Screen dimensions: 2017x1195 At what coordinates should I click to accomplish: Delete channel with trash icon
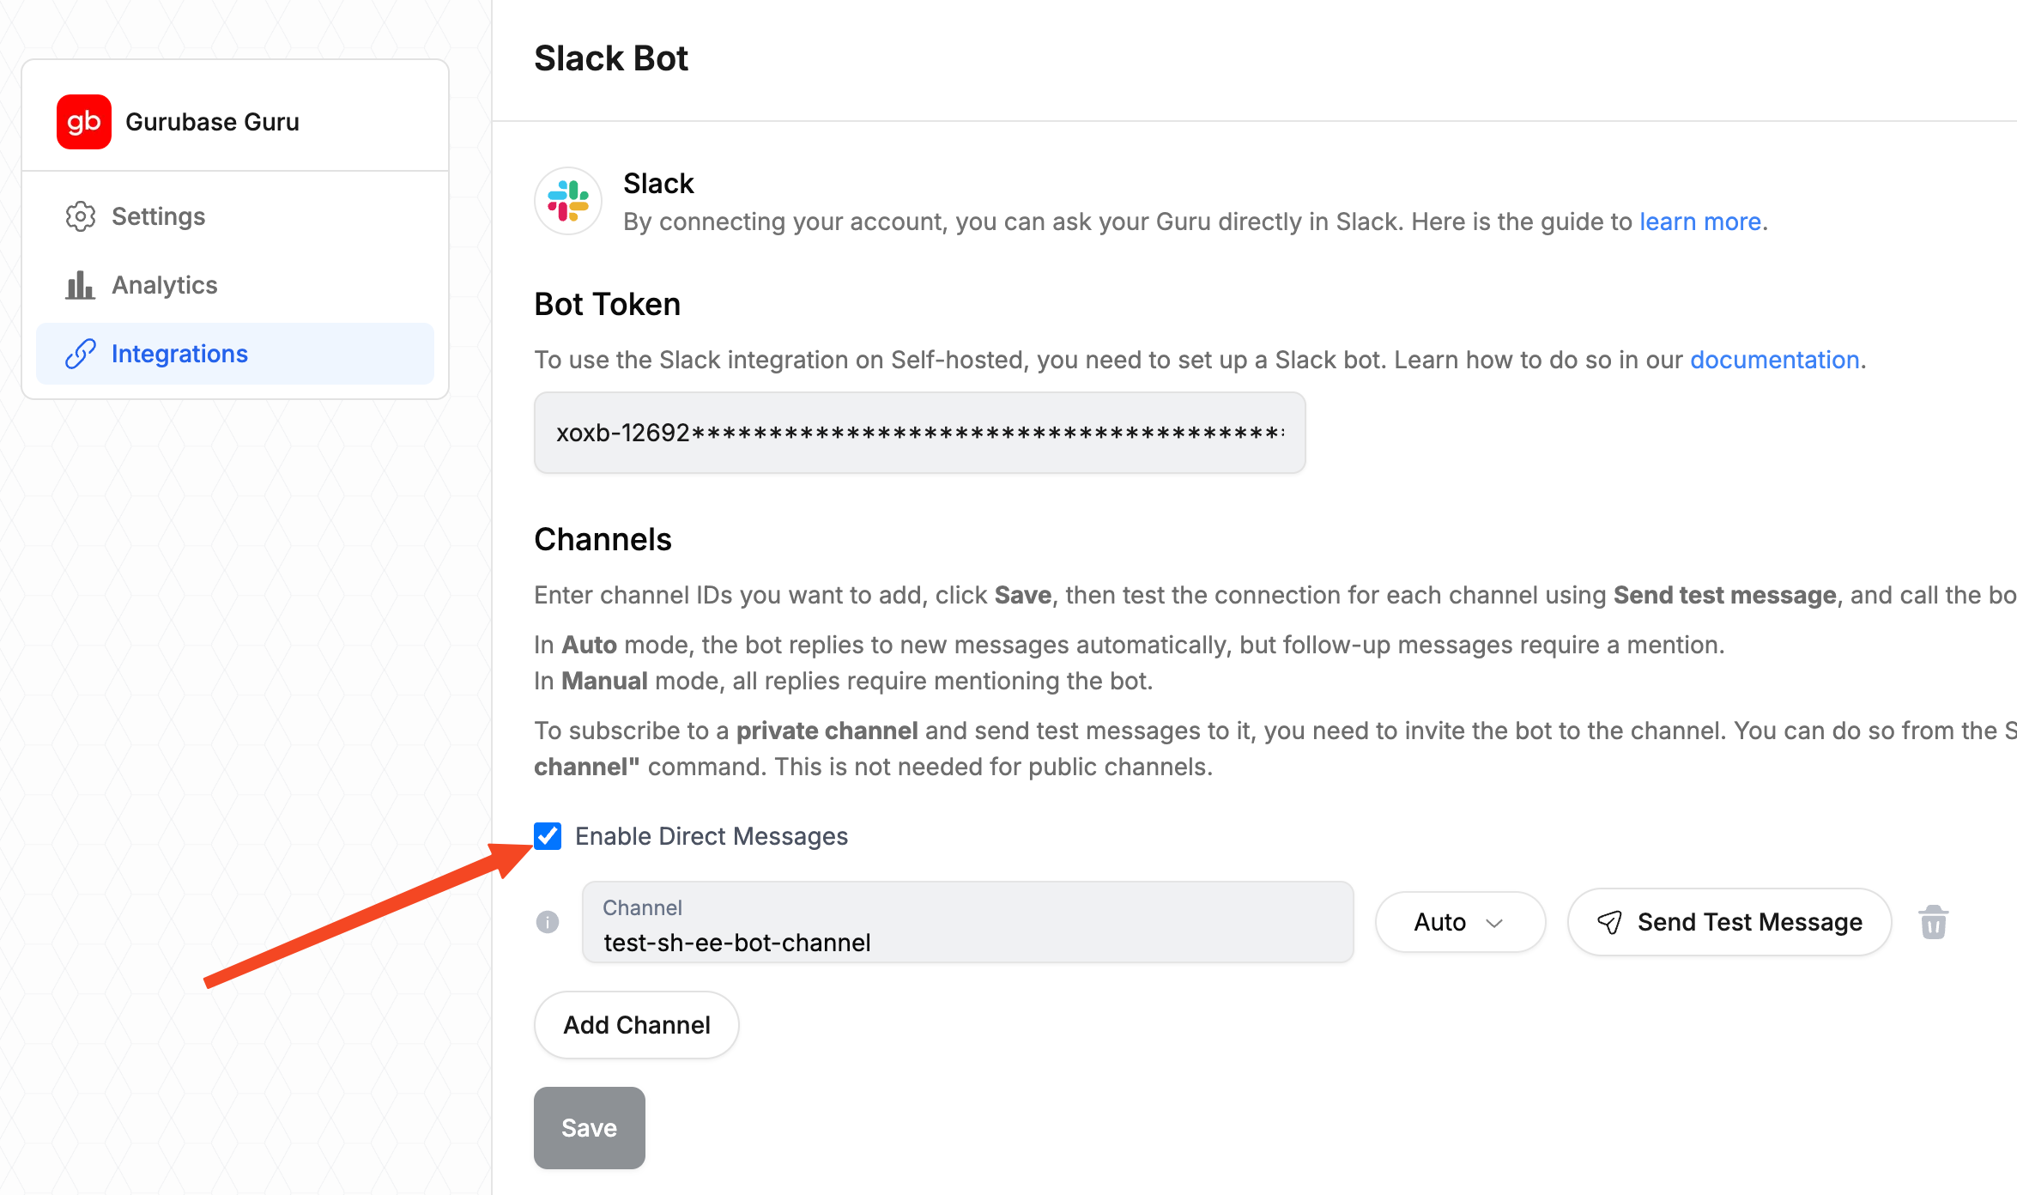click(x=1933, y=923)
